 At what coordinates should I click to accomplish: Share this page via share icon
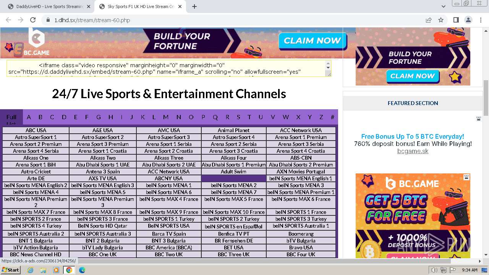(x=429, y=20)
